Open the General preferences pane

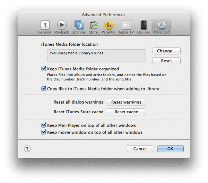(x=44, y=27)
